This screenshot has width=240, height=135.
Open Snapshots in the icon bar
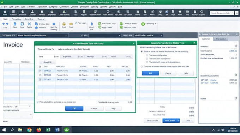(x=23, y=13)
